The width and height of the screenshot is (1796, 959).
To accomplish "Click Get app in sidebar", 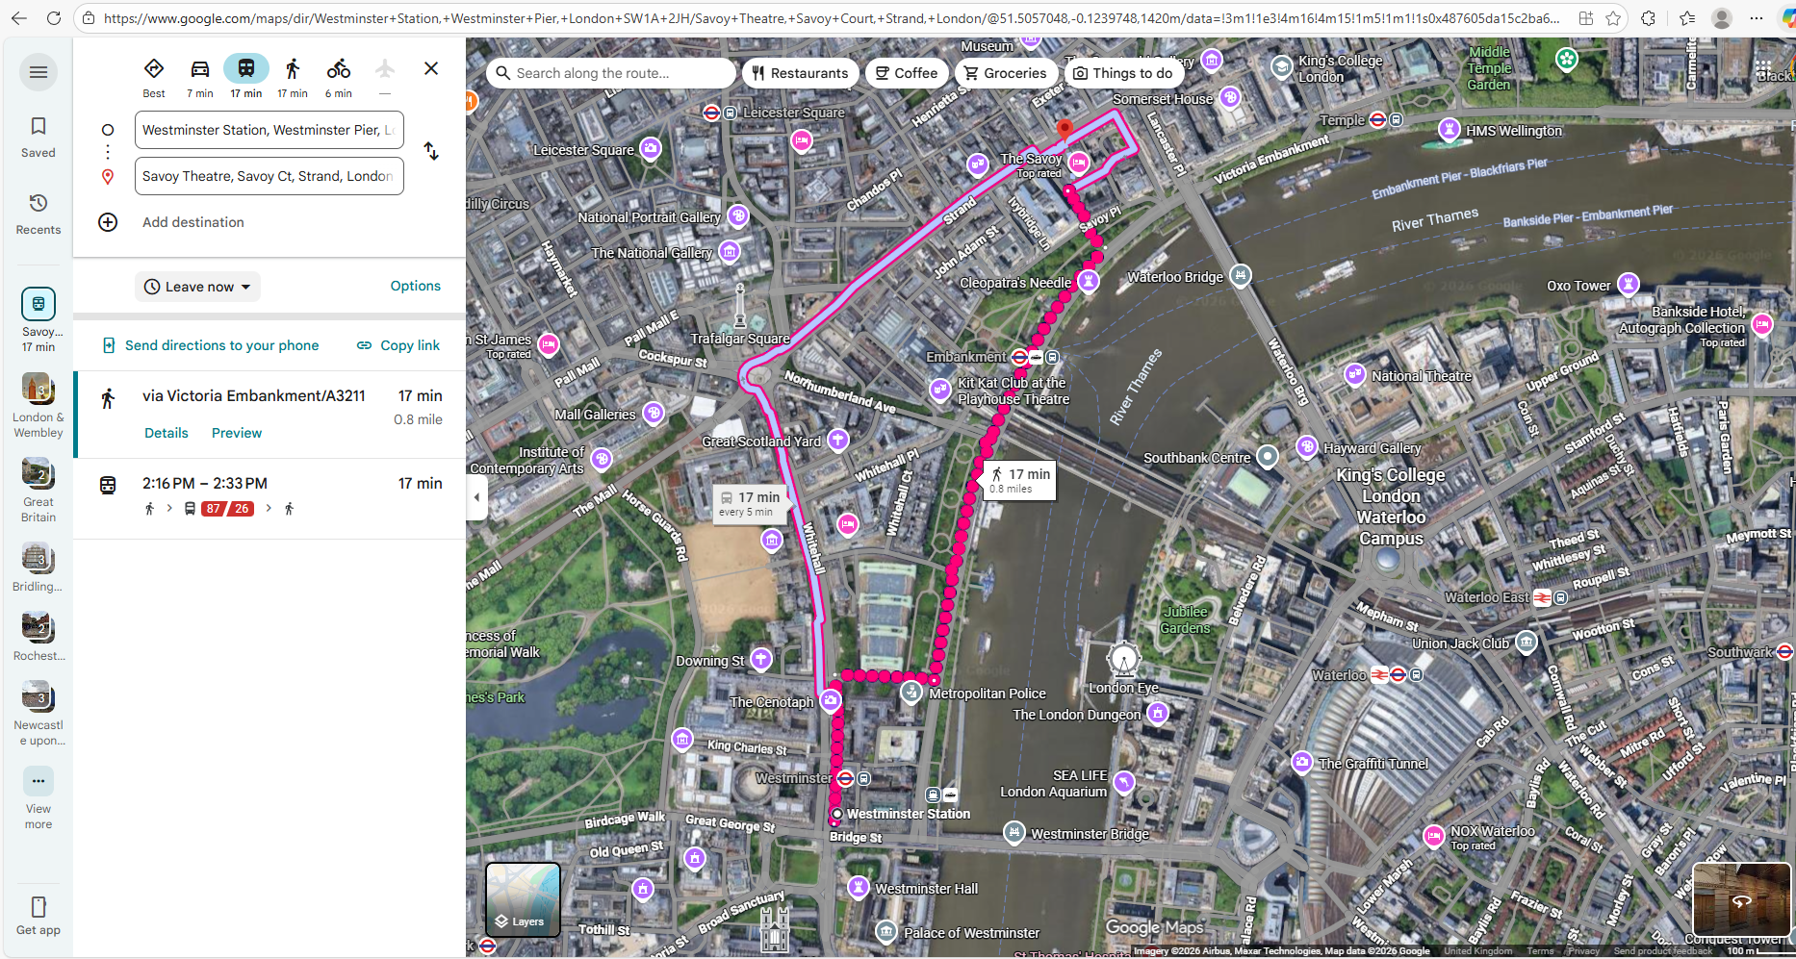I will point(38,916).
